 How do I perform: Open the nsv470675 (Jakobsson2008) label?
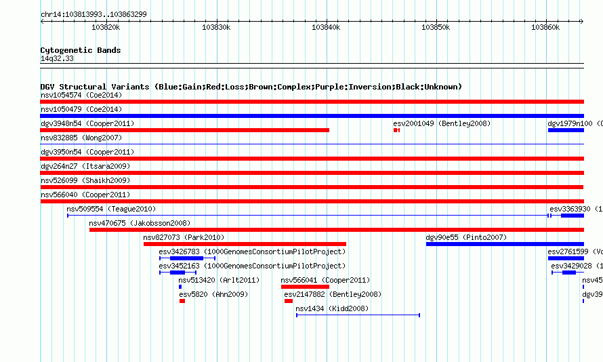point(140,223)
